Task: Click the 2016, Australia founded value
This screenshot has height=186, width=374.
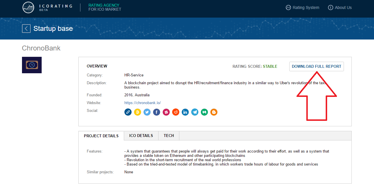Action: click(x=137, y=95)
